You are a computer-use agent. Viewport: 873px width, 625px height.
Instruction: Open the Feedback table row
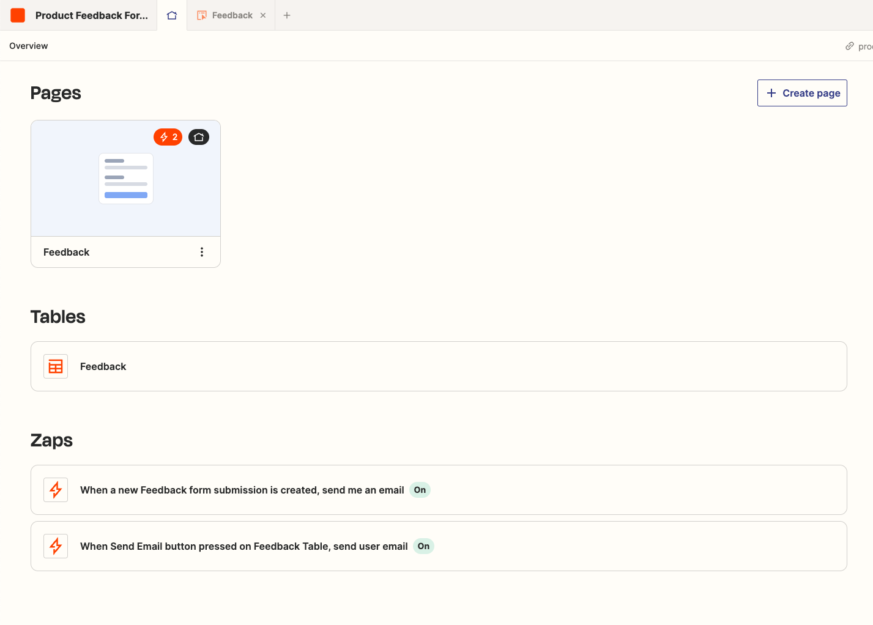click(439, 366)
